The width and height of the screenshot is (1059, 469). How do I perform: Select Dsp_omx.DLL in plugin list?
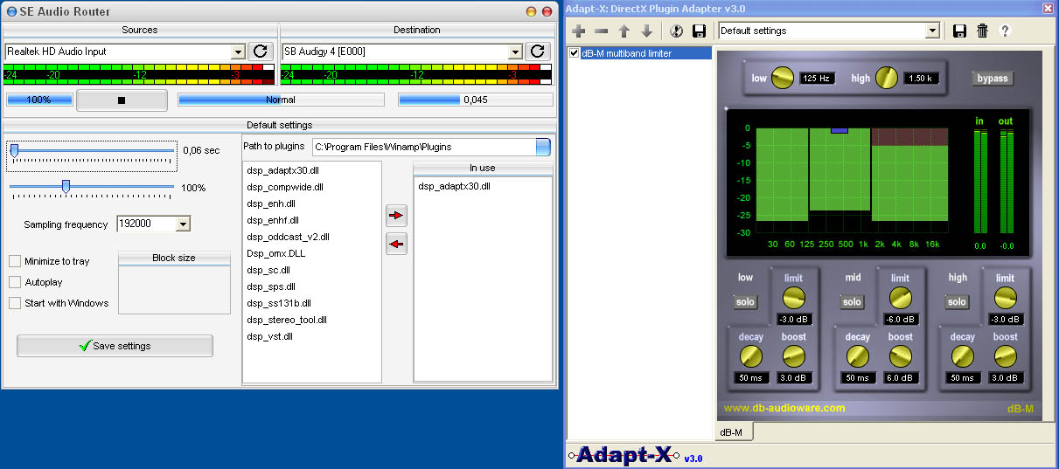pyautogui.click(x=275, y=253)
